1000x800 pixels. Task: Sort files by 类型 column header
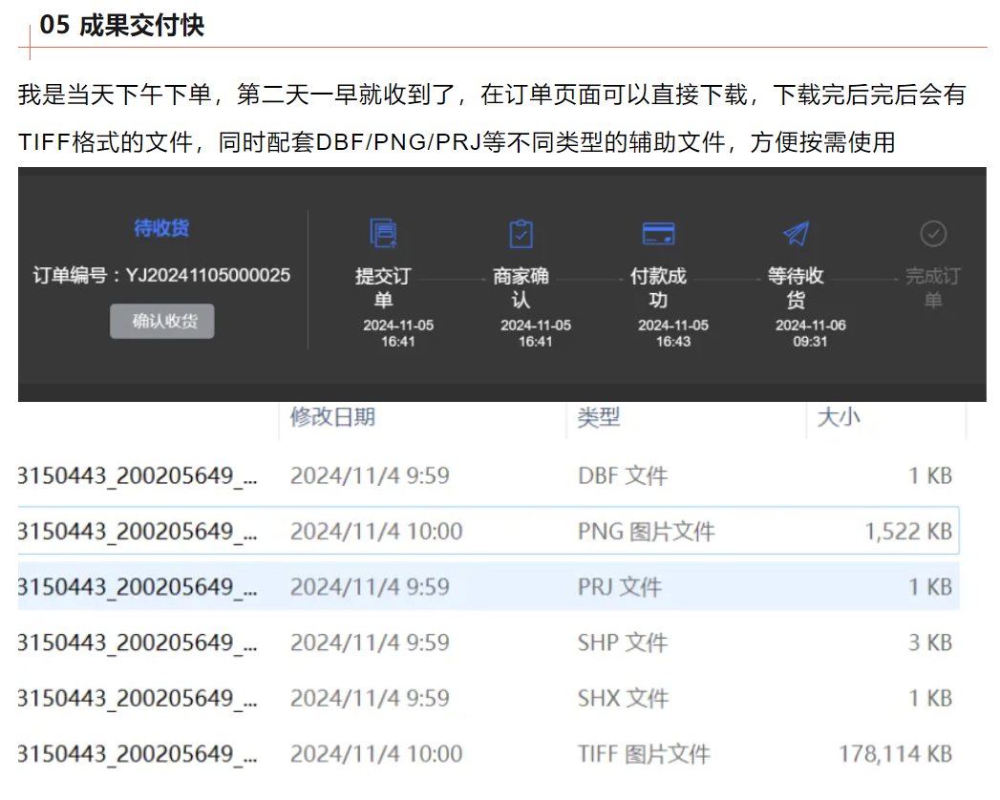[x=599, y=417]
